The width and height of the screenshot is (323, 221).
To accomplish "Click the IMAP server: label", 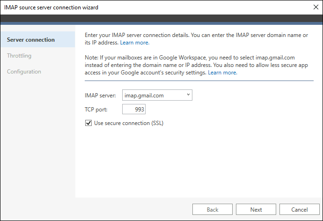I will click(x=100, y=96).
